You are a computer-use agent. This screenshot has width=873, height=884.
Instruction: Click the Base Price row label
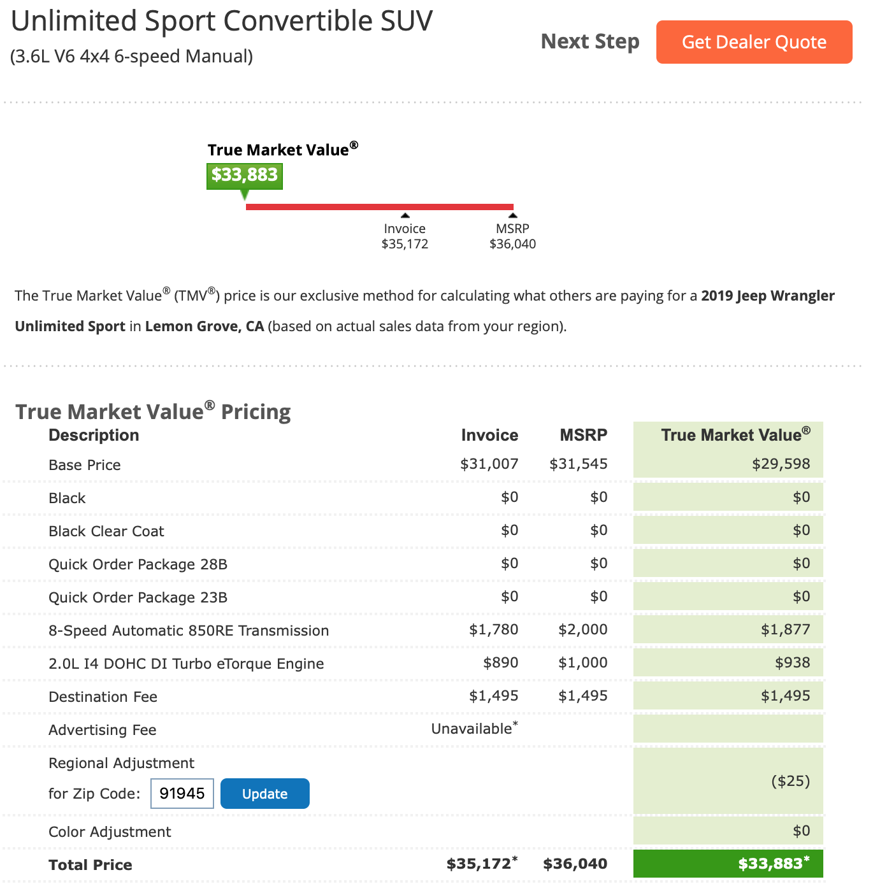coord(85,465)
